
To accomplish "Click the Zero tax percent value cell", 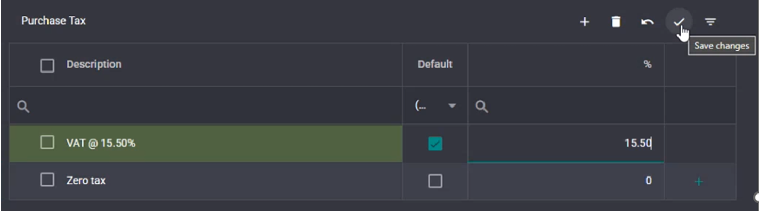I will pos(566,181).
